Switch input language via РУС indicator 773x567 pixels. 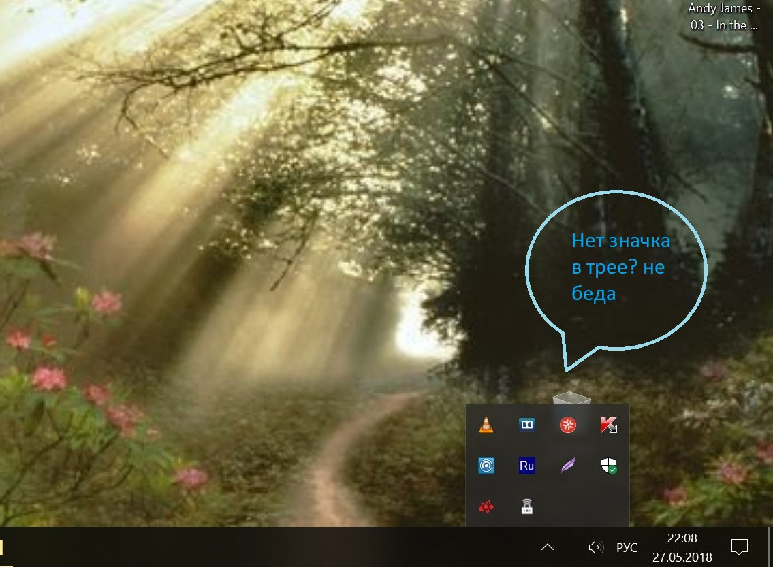tap(627, 547)
